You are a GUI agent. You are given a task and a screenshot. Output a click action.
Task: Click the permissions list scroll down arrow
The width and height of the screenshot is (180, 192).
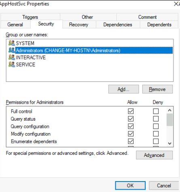tap(169, 144)
